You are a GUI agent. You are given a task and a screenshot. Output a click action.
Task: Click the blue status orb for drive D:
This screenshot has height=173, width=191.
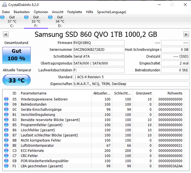click(x=50, y=17)
